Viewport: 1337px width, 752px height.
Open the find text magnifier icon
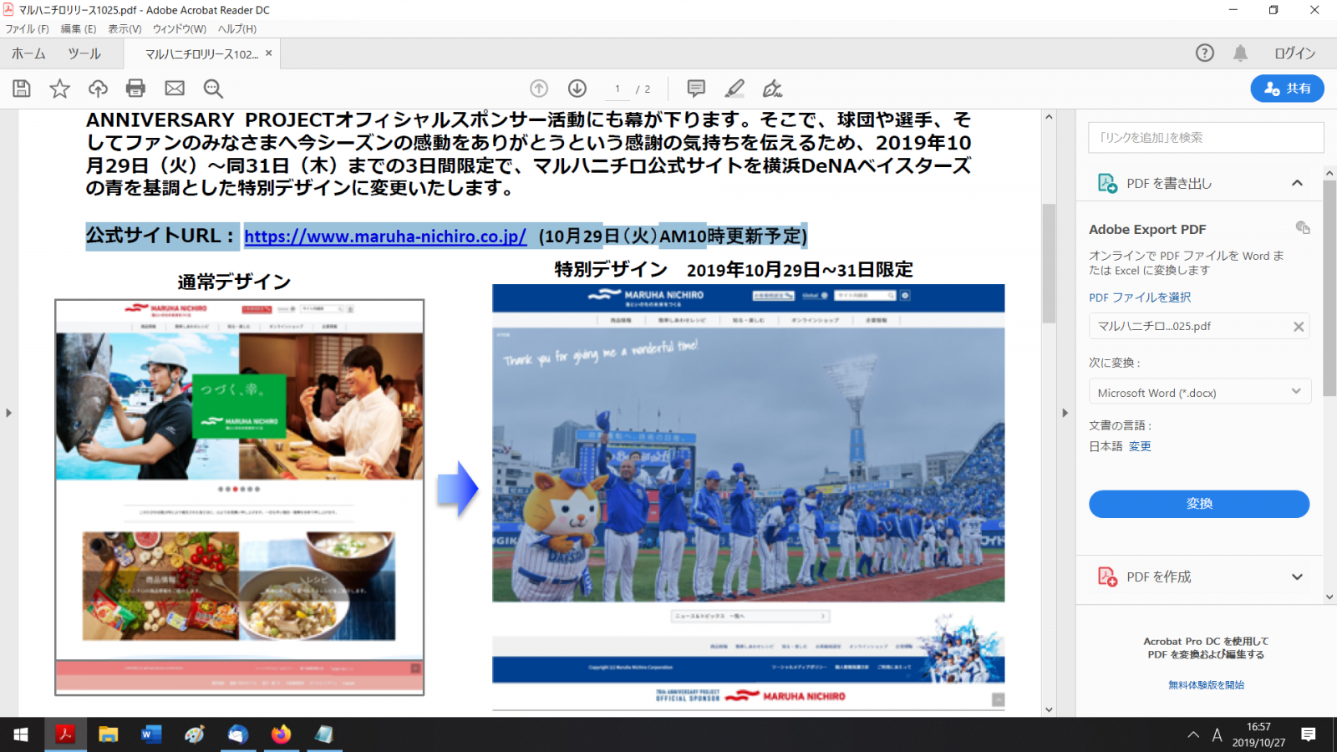point(213,89)
